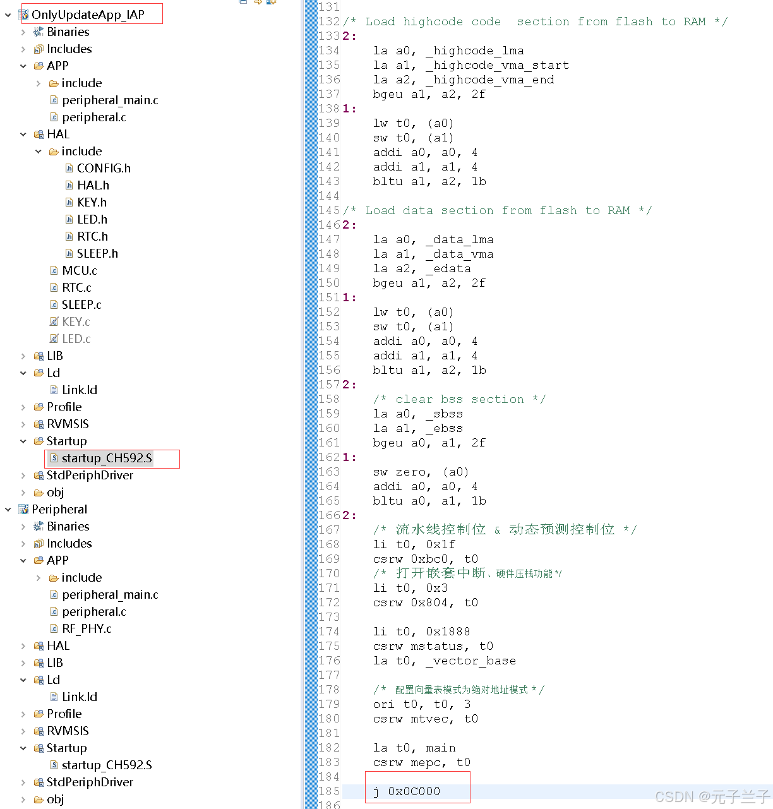Select peripheral_main.c label in Peripheral project

110,594
